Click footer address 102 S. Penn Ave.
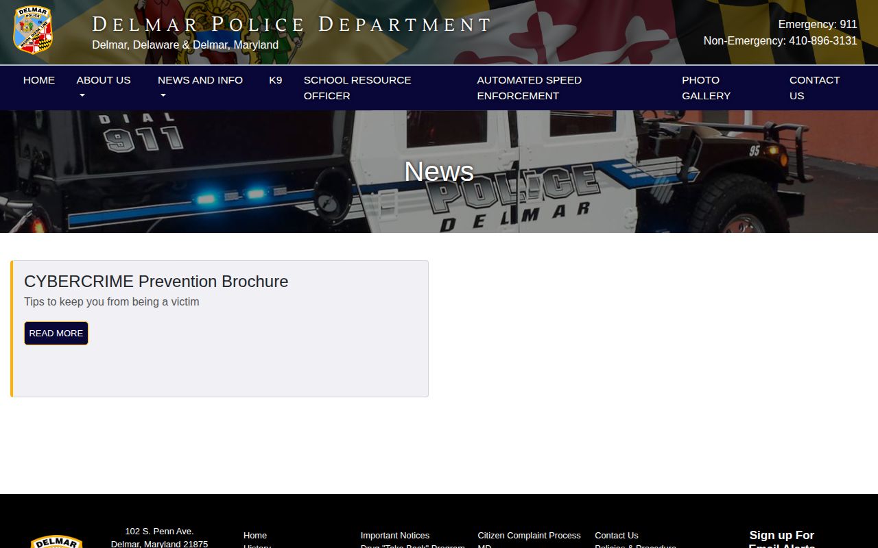The height and width of the screenshot is (548, 878). coord(159,532)
